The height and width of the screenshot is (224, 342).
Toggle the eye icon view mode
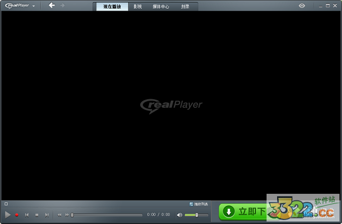point(302,6)
